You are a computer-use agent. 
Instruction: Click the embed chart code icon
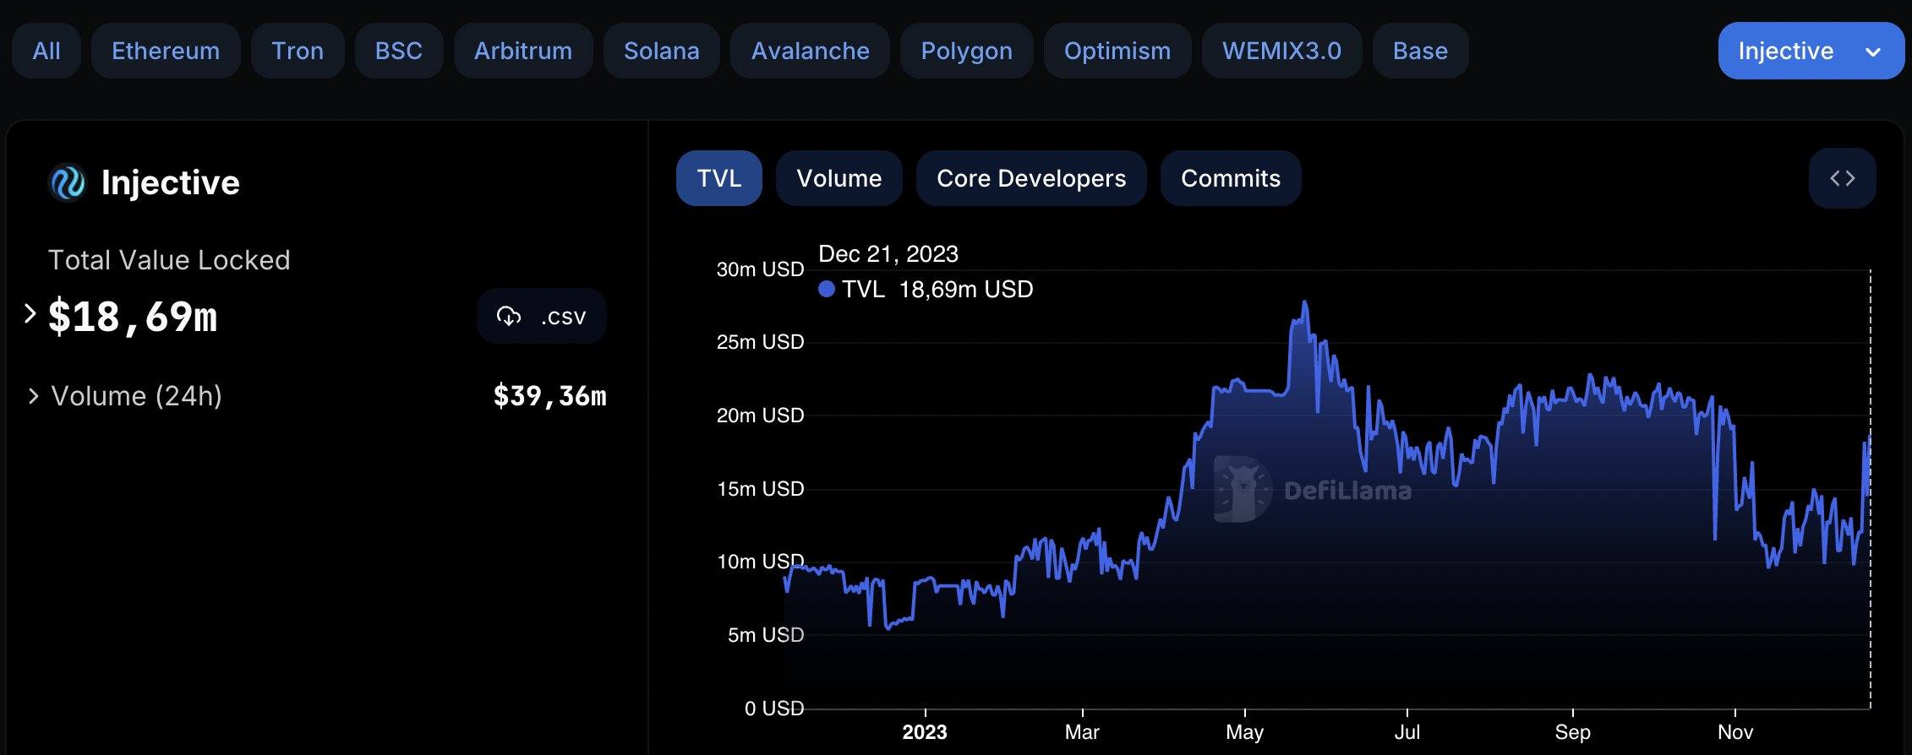[x=1842, y=178]
